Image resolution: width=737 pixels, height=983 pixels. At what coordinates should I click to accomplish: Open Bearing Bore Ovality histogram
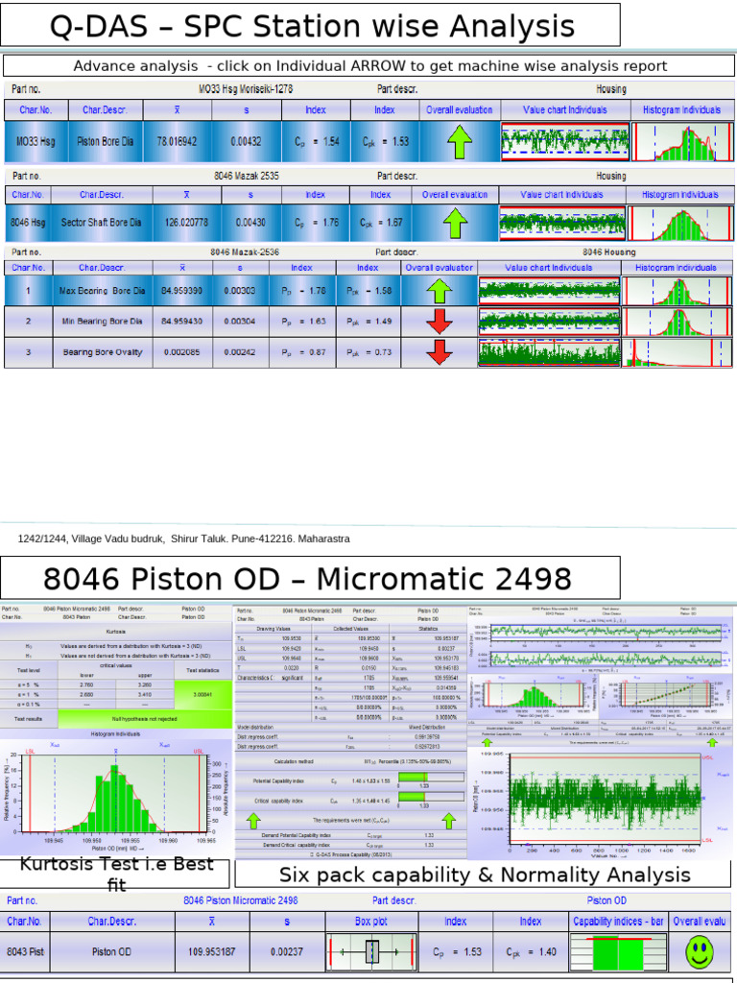[x=677, y=352]
